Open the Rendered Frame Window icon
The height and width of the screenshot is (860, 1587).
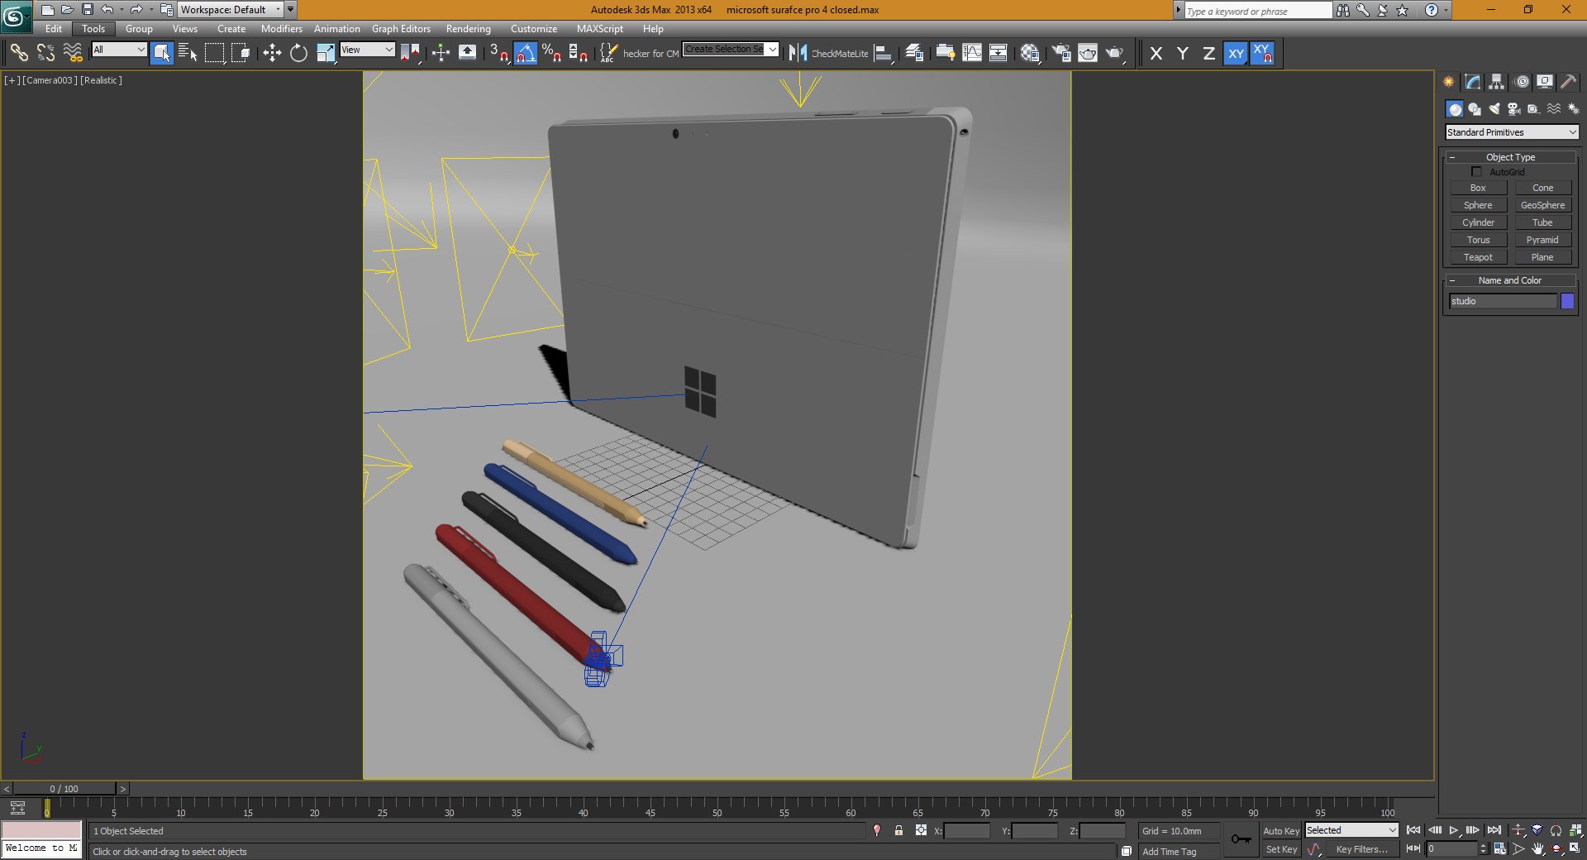click(1088, 53)
